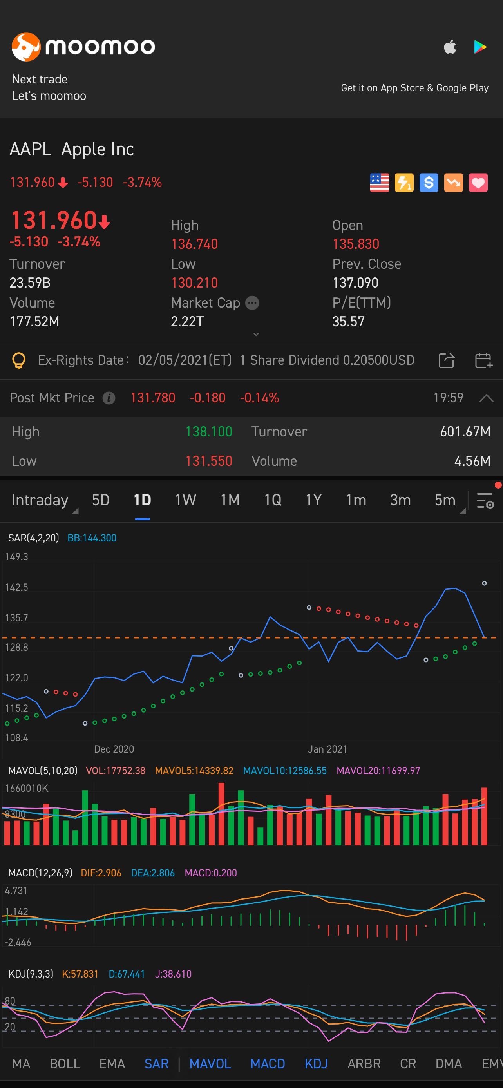The height and width of the screenshot is (1088, 503).
Task: Enable the CR indicator
Action: [x=408, y=1063]
